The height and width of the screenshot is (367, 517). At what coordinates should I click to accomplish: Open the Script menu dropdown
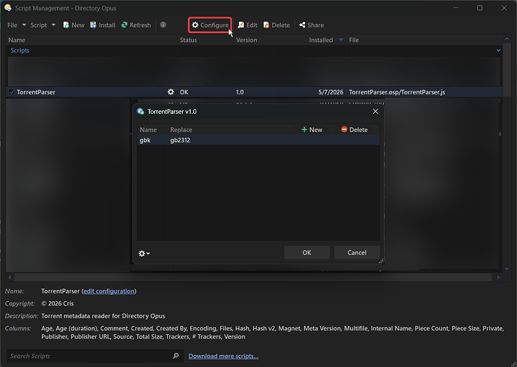tap(43, 25)
